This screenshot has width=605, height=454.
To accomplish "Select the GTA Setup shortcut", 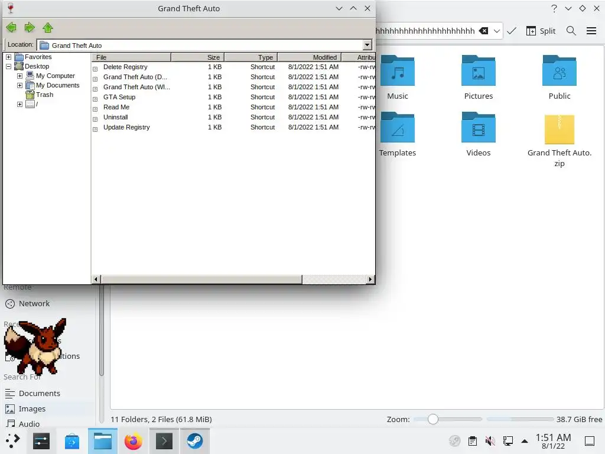I will [x=119, y=97].
